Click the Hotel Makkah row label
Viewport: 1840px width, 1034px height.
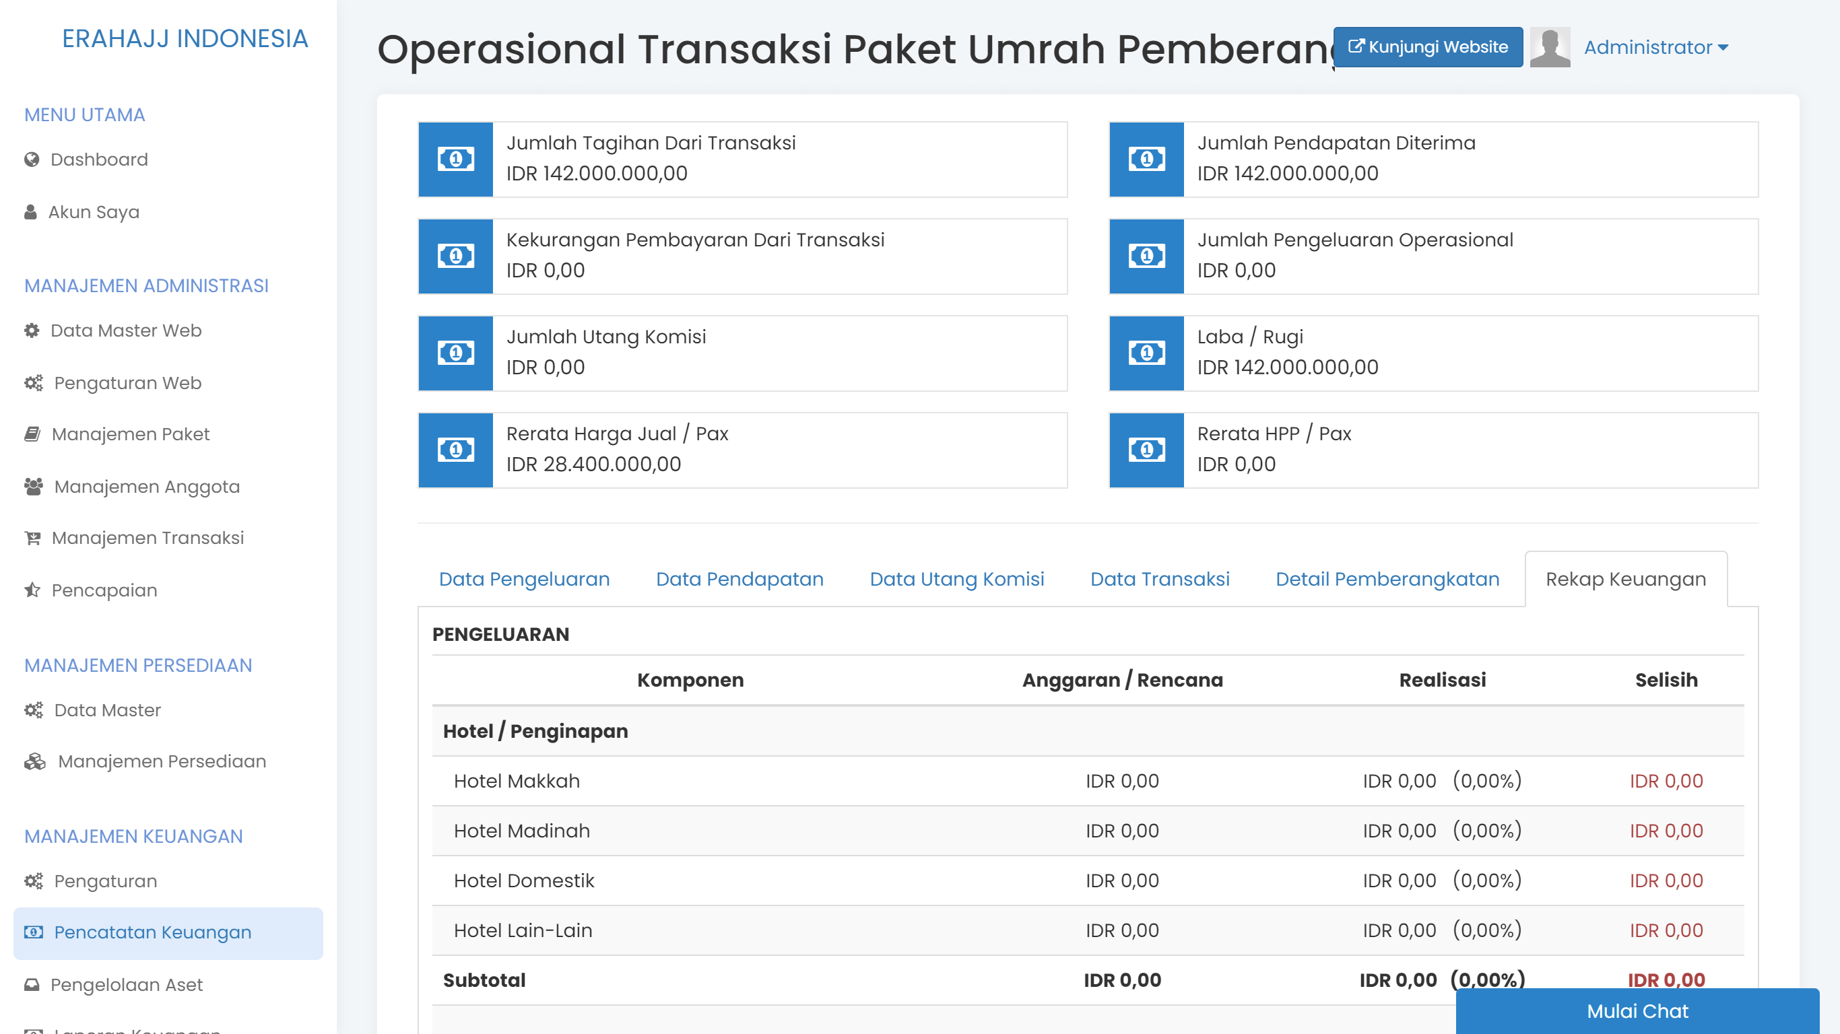click(x=517, y=780)
